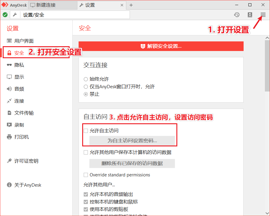
Task: Open 音频 audio settings
Action: [x=19, y=89]
